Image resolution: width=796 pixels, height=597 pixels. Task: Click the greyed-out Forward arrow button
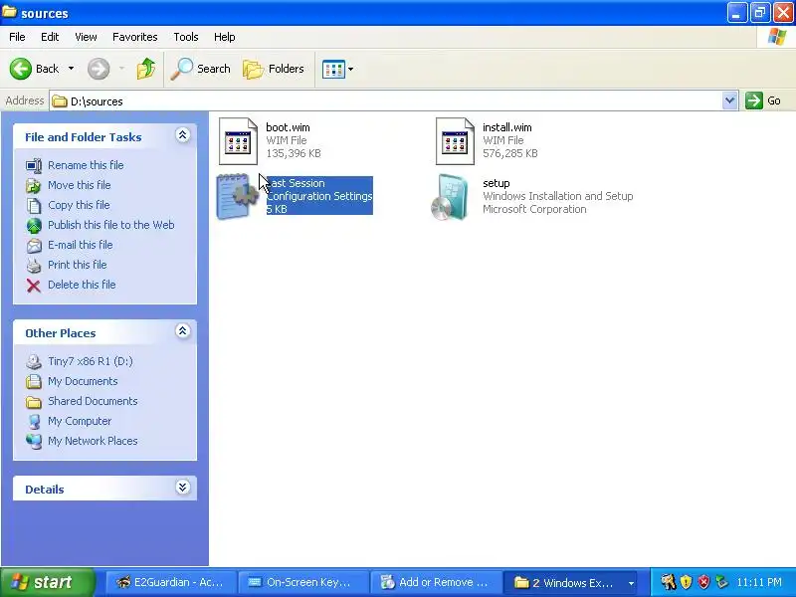(x=99, y=69)
